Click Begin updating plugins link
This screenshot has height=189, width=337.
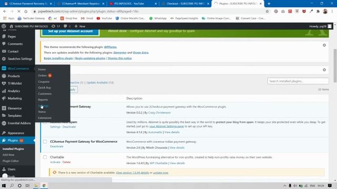pos(90,58)
